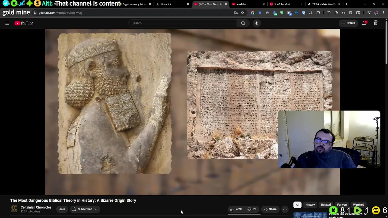Open the reading mode toolbar icon

351,13
